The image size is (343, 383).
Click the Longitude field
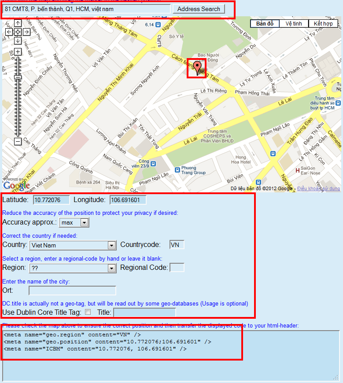click(x=128, y=200)
